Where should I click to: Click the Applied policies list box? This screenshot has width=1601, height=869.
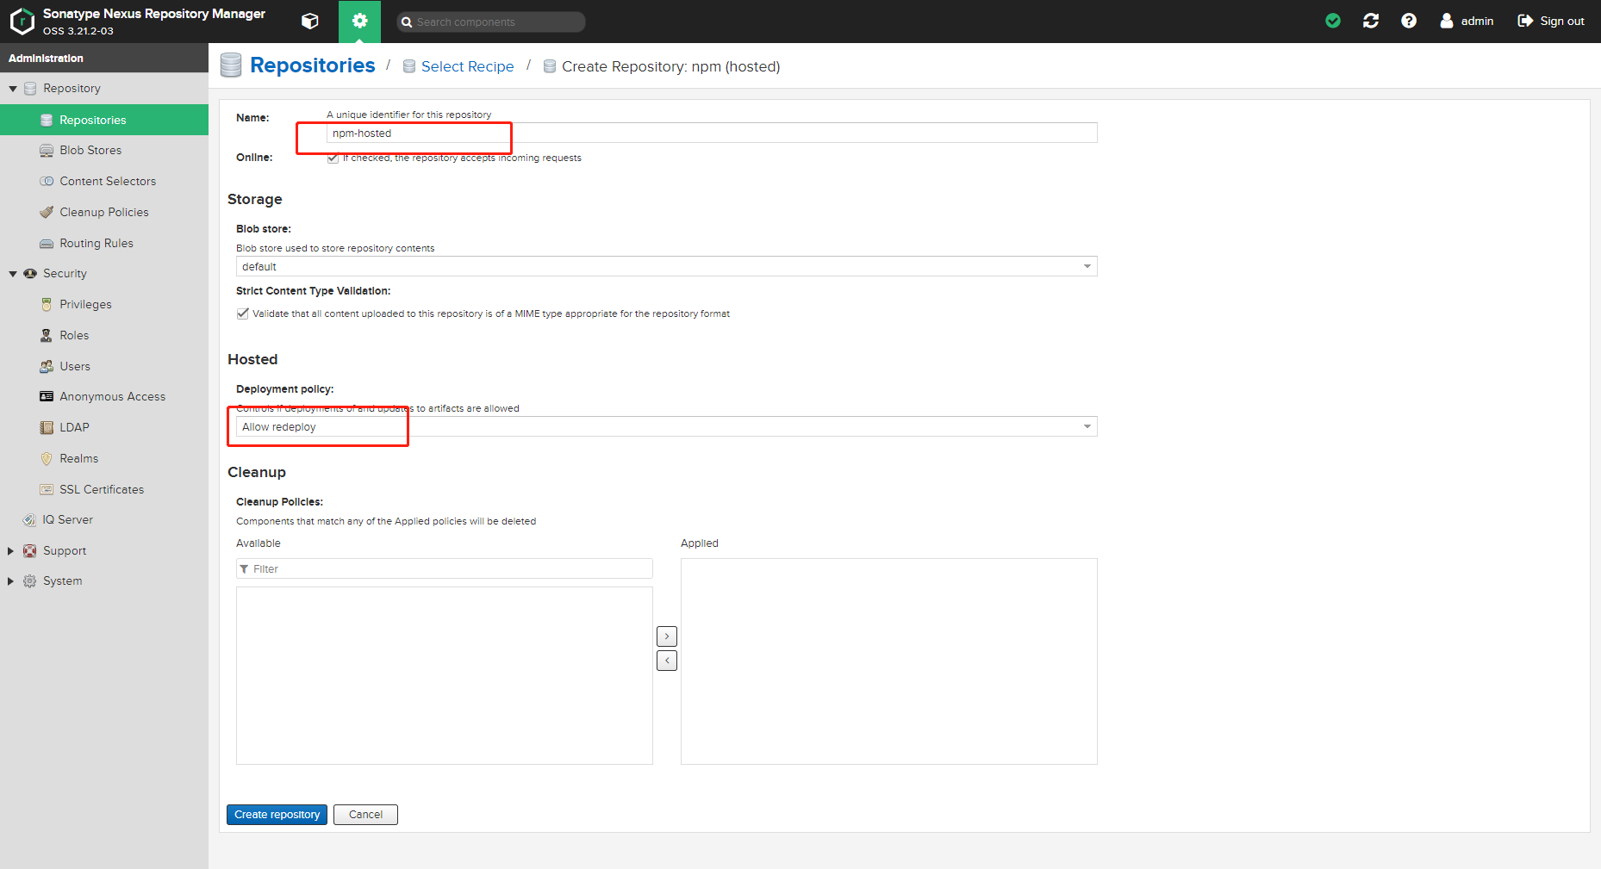click(889, 661)
